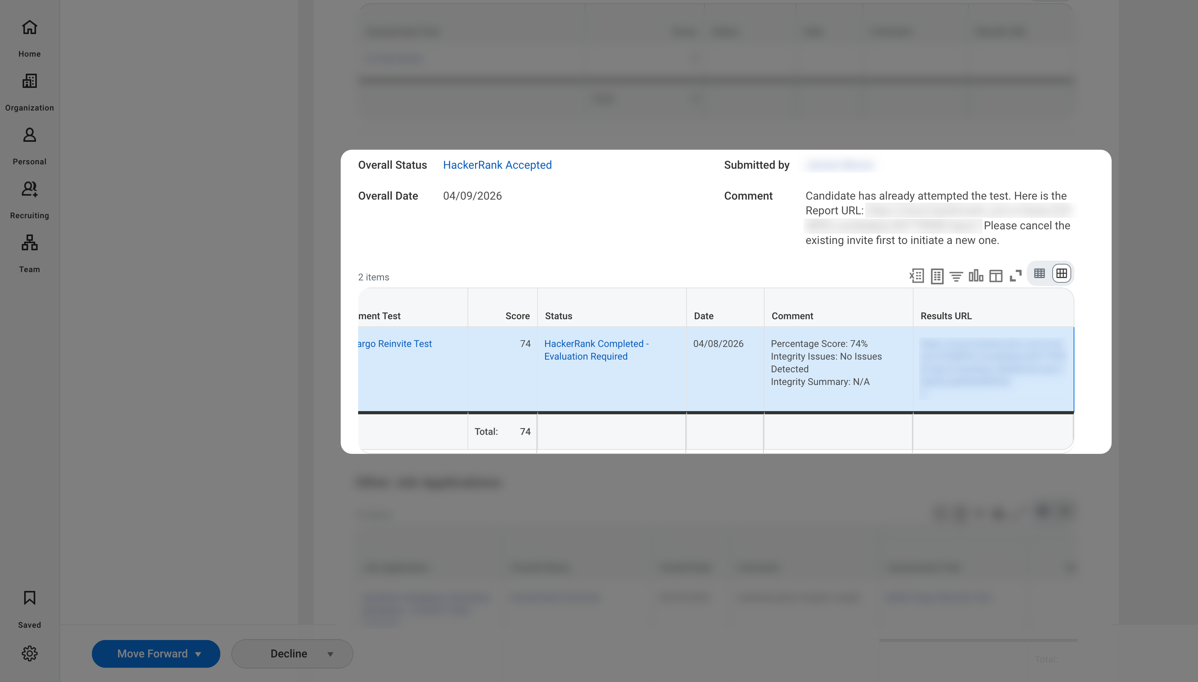
Task: Open HackerRank Completed - Evaluation Required link
Action: (596, 350)
